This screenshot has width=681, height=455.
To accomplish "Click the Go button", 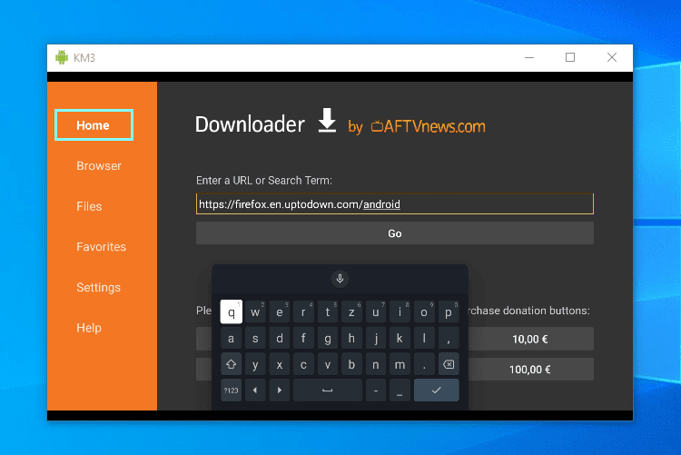I will (395, 233).
